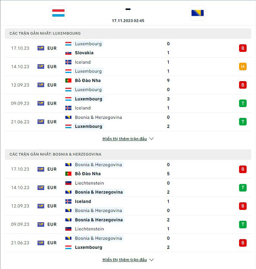The image size is (256, 269).
Task: Click the match date 17.11.2023 02:45
Action: coord(128,21)
